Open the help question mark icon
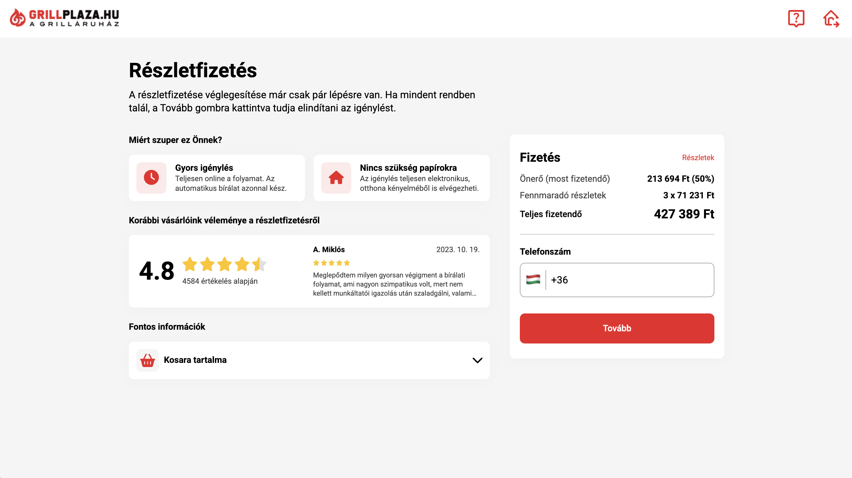Image resolution: width=852 pixels, height=478 pixels. (796, 18)
